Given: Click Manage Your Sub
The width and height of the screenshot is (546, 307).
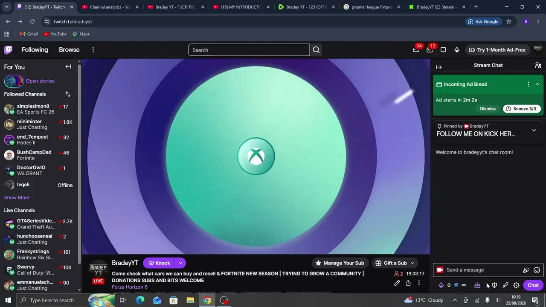Looking at the screenshot, I should point(340,263).
